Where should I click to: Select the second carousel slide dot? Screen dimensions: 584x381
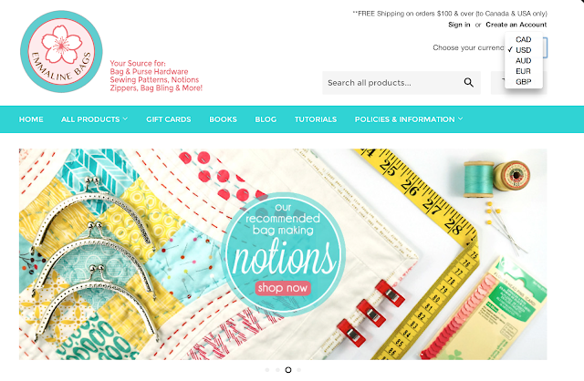coord(277,370)
